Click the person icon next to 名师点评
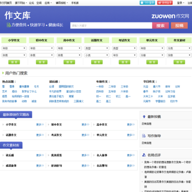 pyautogui.click(x=144, y=155)
